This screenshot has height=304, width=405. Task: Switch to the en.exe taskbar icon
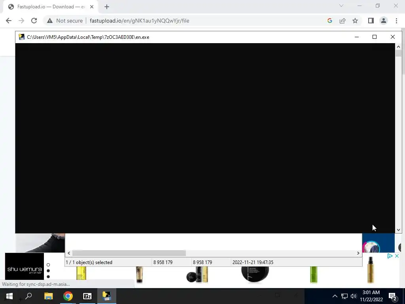[107, 296]
